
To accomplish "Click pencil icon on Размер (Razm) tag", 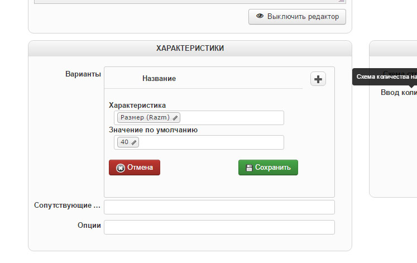I will (x=175, y=118).
